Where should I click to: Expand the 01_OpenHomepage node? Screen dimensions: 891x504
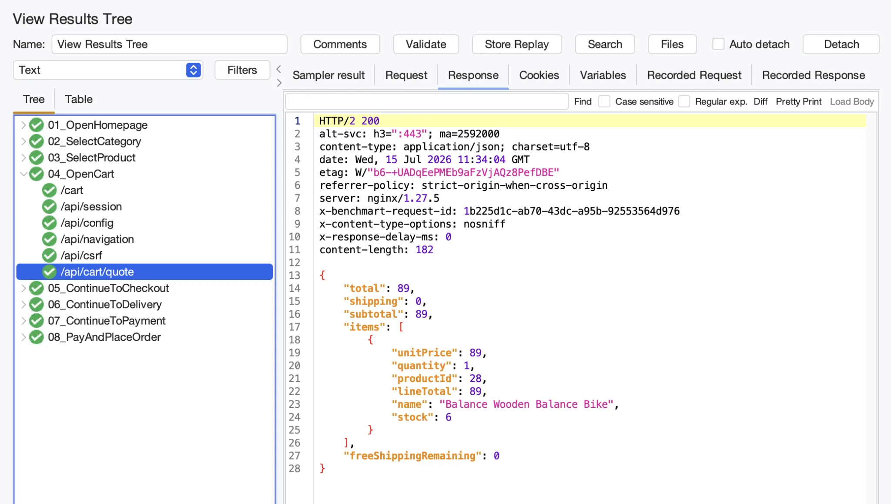coord(23,125)
